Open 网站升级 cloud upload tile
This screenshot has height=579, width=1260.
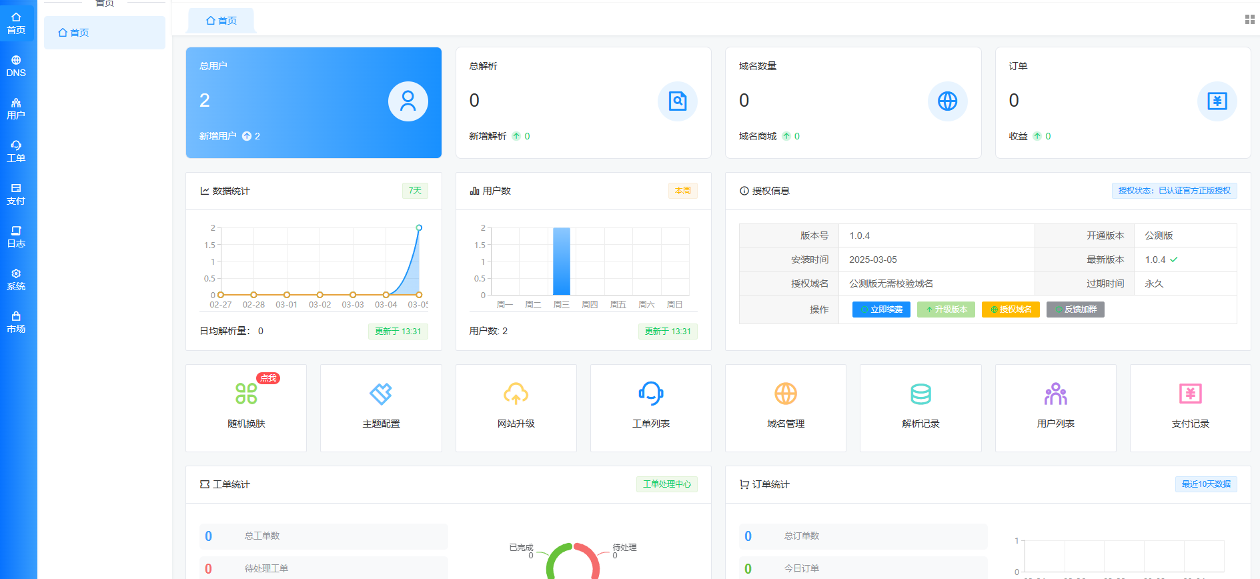pyautogui.click(x=516, y=408)
